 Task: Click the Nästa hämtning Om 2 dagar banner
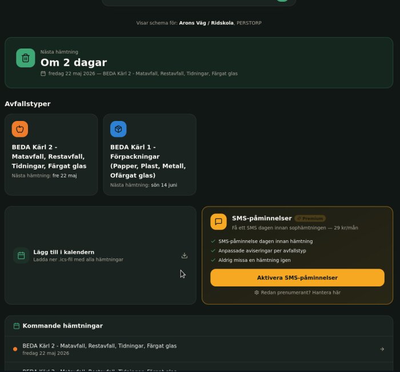tap(199, 63)
